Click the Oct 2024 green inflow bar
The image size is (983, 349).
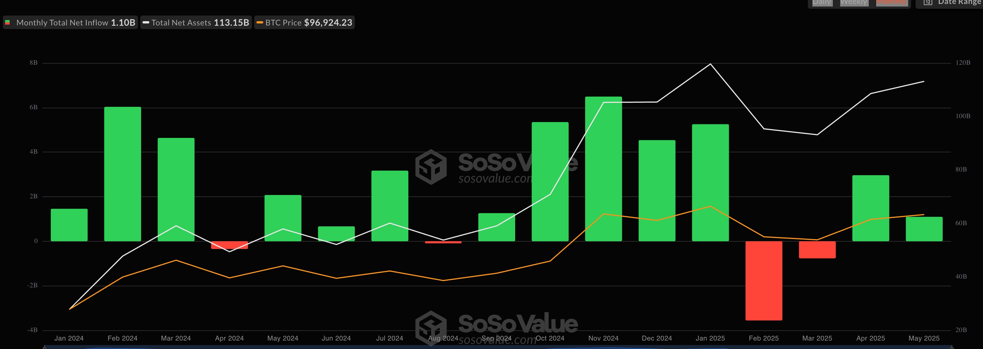pyautogui.click(x=550, y=181)
